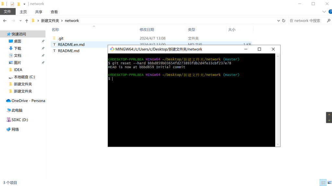Click 新建文件夹 in the address breadcrumb
This screenshot has width=332, height=186.
pos(50,21)
